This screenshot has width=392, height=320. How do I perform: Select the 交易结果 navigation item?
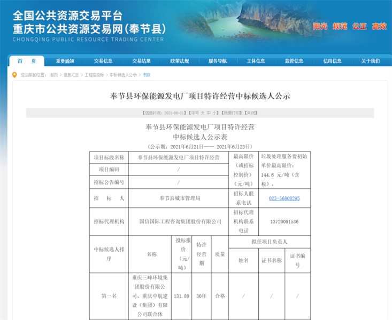click(141, 61)
